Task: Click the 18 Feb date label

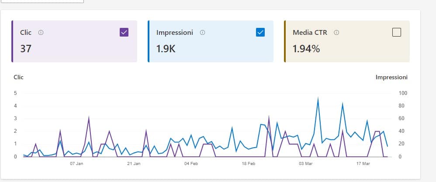Action: pos(248,164)
